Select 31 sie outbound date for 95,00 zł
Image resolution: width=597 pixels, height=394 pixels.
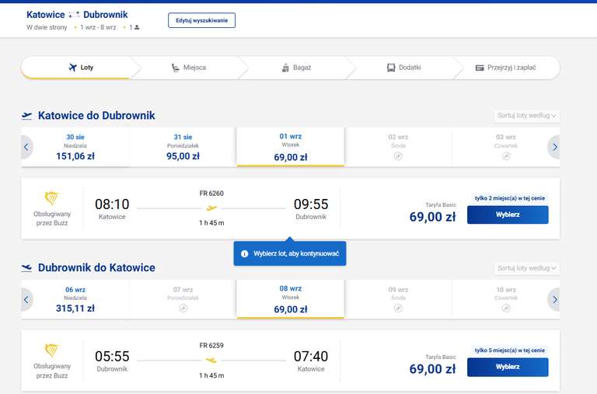[x=183, y=147]
